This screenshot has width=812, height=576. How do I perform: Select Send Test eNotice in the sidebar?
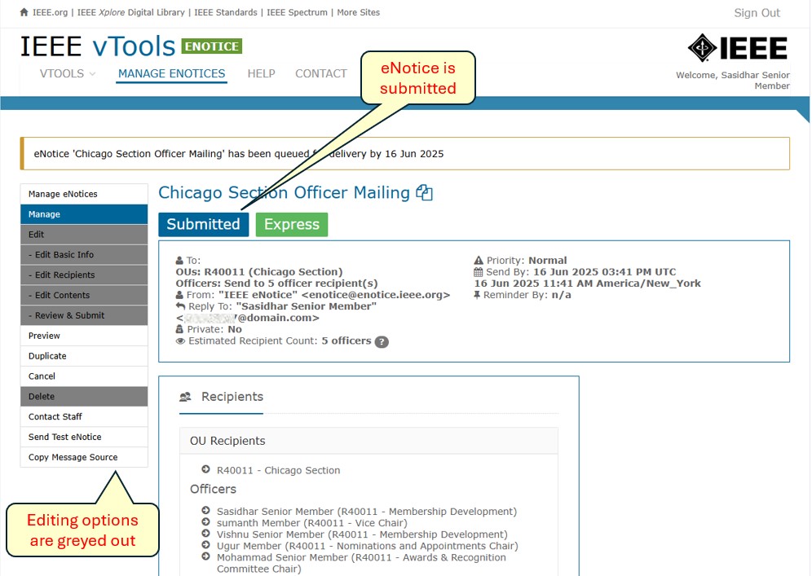(84, 437)
